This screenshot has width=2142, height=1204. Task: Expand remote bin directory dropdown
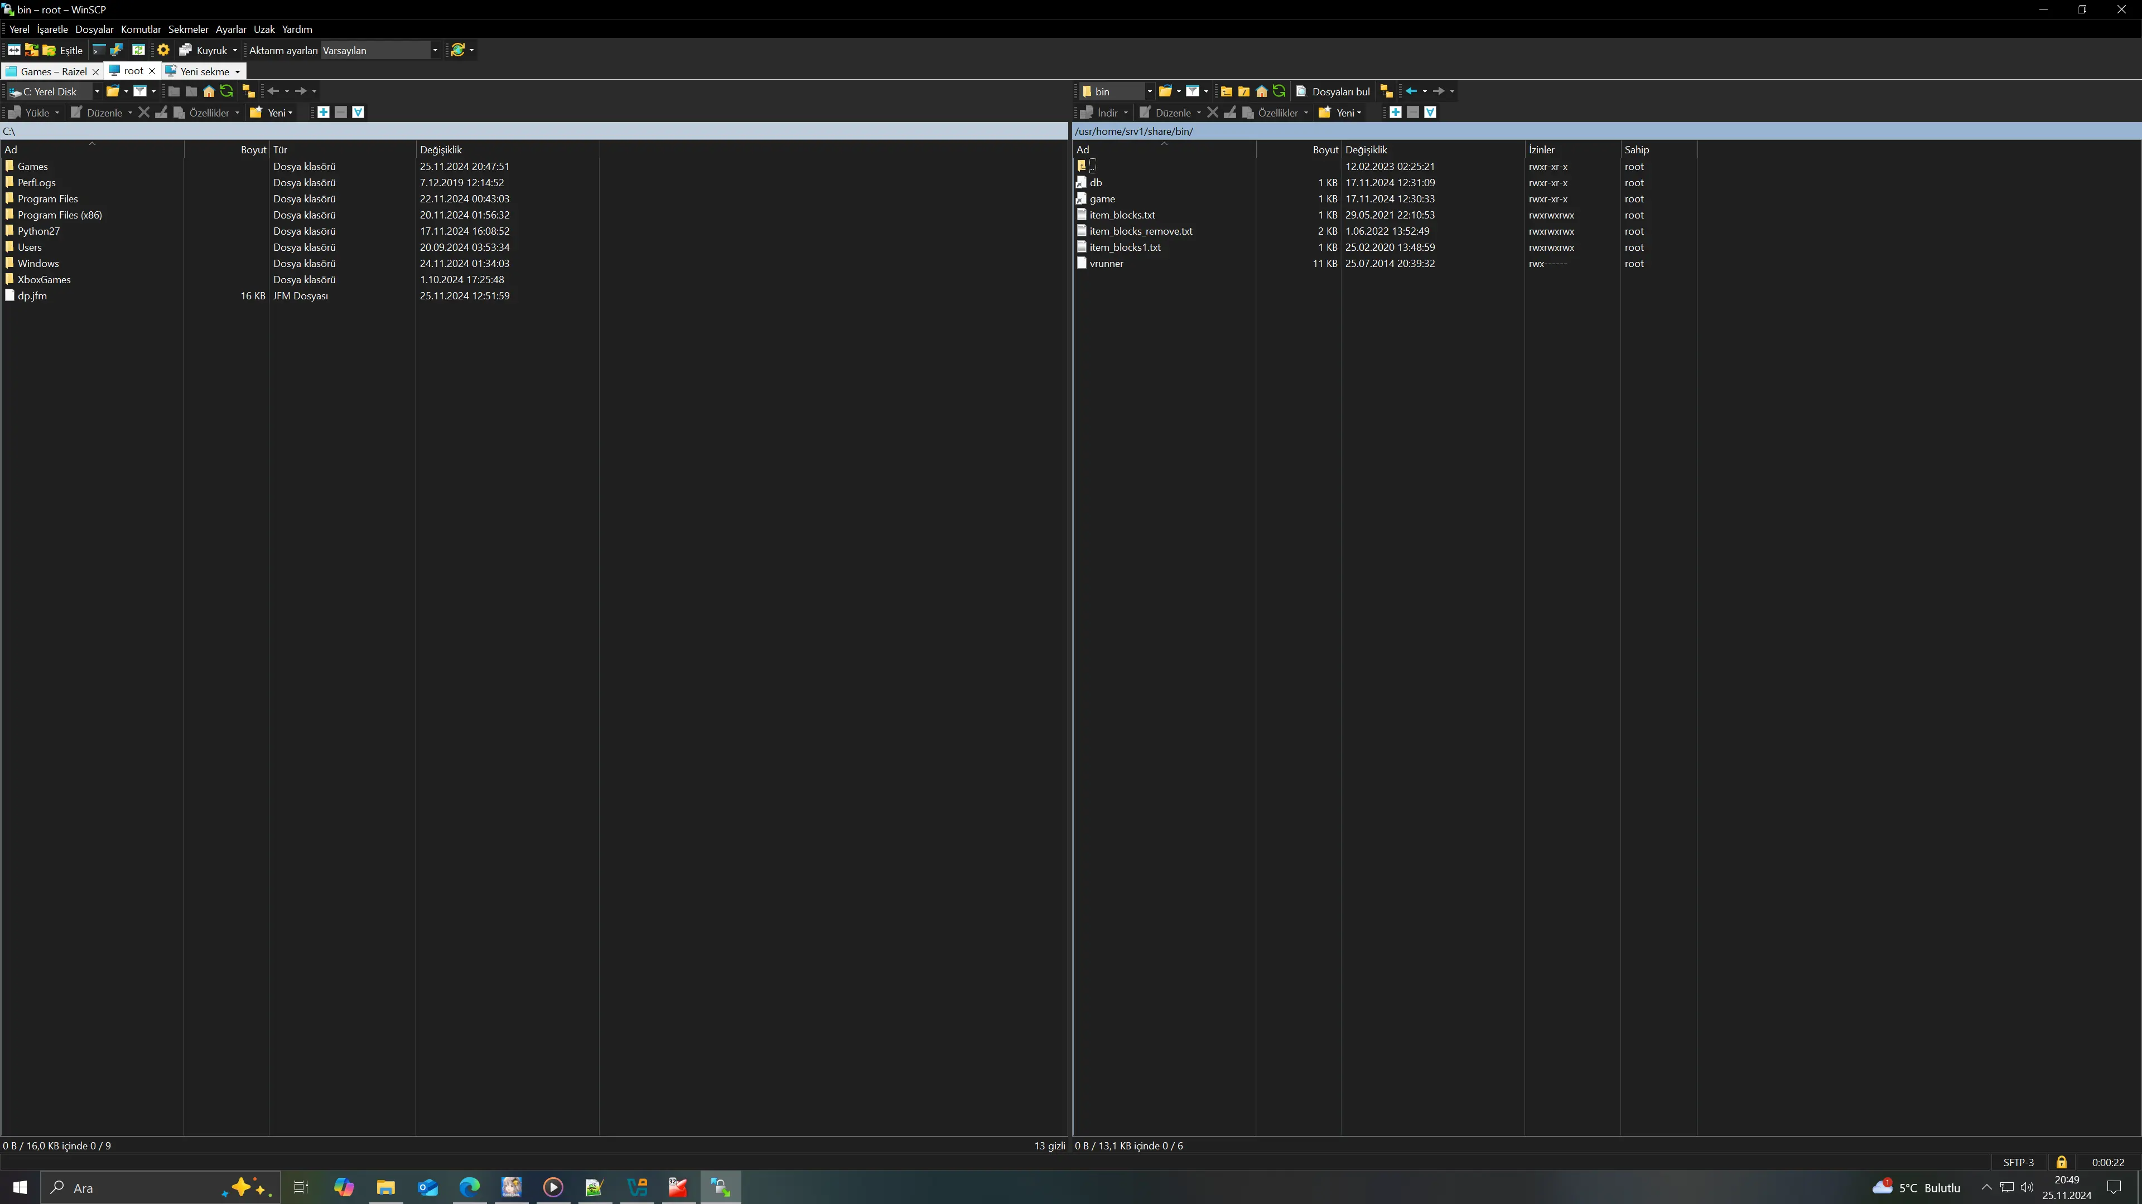click(x=1149, y=91)
